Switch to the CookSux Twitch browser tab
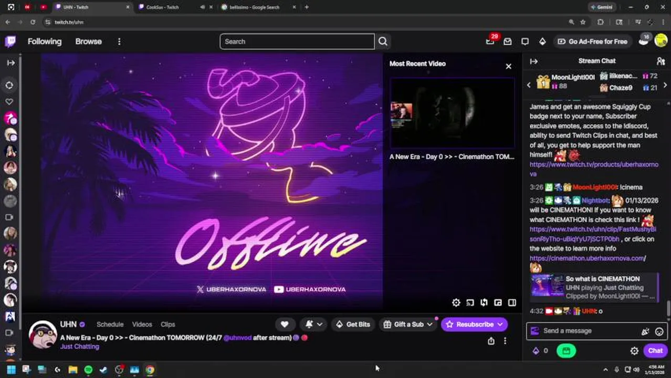 click(175, 7)
